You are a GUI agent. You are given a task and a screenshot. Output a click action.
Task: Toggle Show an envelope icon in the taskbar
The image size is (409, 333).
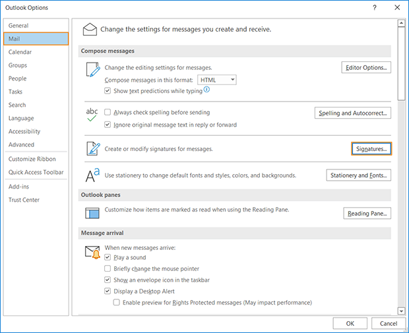tap(108, 280)
